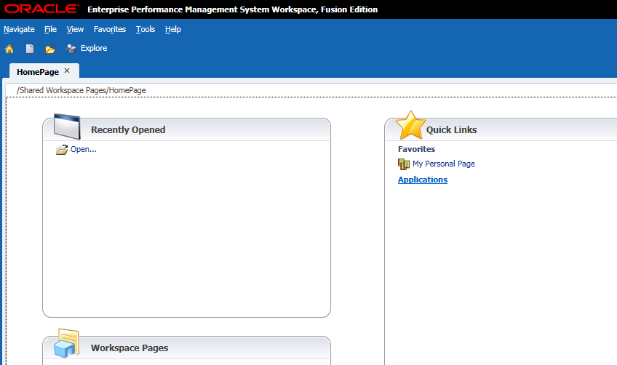Image resolution: width=617 pixels, height=365 pixels.
Task: Click the Open folder toolbar icon
Action: point(50,49)
